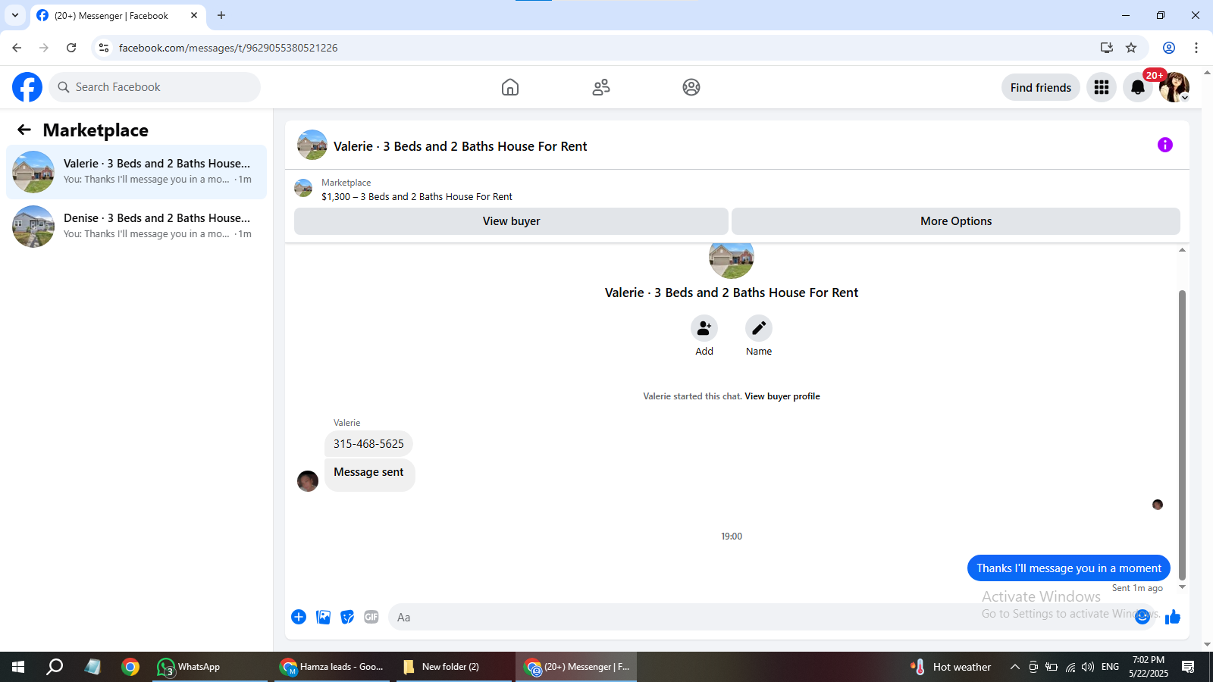1213x682 pixels.
Task: Focus the Search Facebook field
Action: (x=155, y=87)
